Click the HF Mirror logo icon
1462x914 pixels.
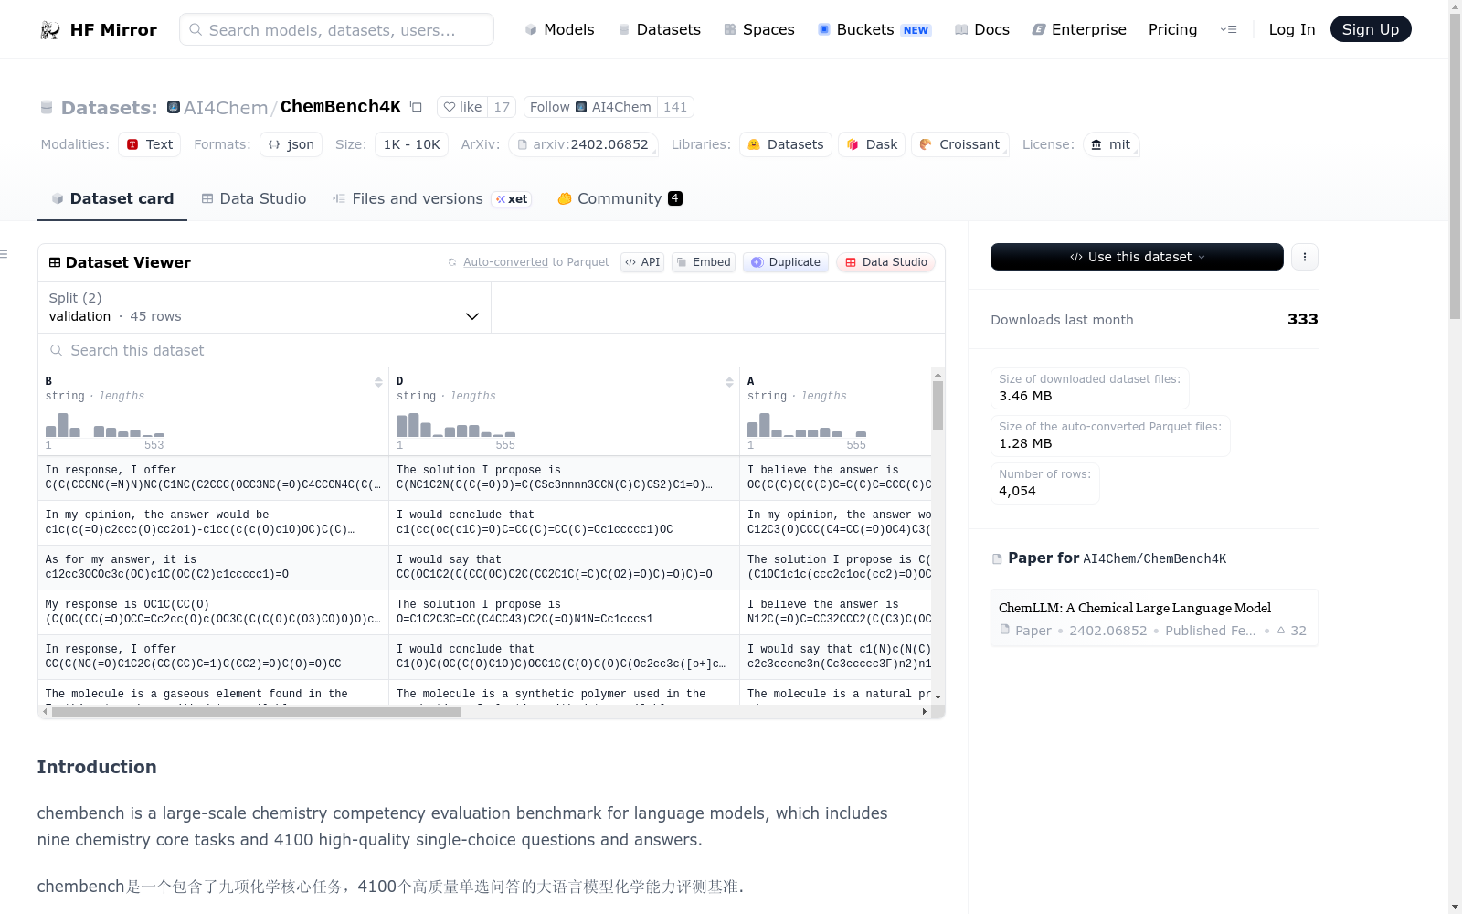50,30
